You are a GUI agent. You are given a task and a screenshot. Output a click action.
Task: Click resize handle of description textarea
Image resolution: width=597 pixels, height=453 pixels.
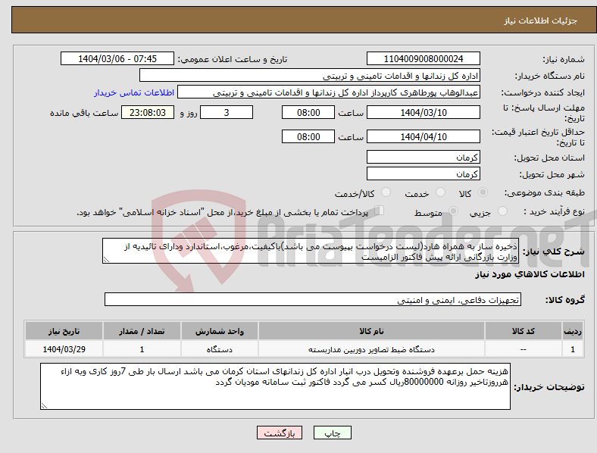coord(106,260)
